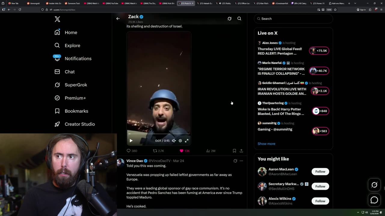Open video settings gear
385x216 pixels.
[180, 141]
